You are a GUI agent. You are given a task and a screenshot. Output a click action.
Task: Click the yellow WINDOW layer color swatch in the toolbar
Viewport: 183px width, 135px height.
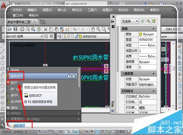80,36
